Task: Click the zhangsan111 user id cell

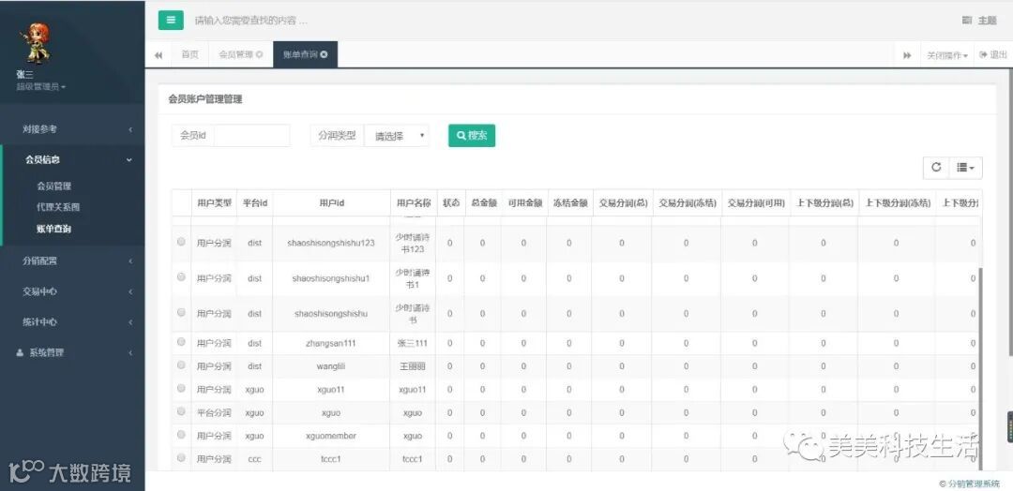Action: point(330,343)
